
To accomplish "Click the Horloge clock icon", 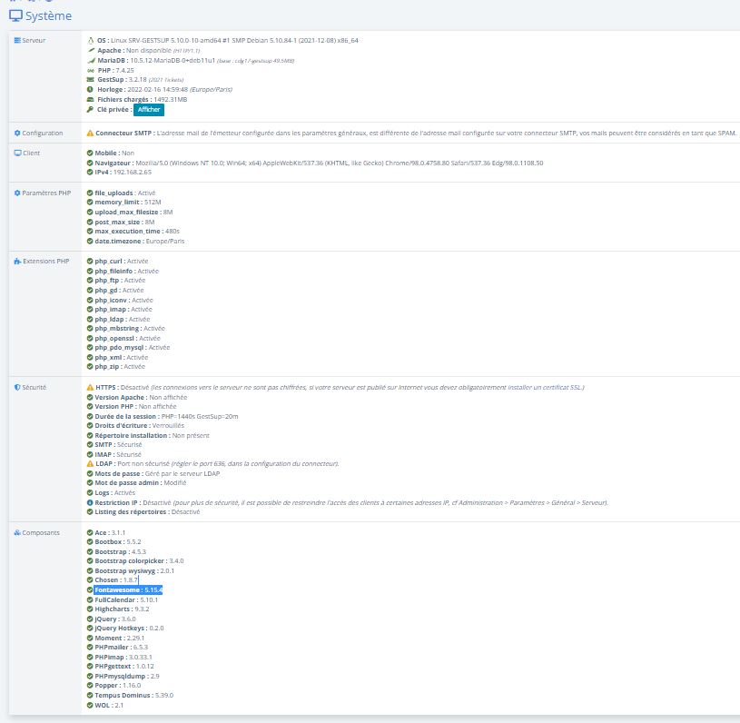I will [x=90, y=89].
